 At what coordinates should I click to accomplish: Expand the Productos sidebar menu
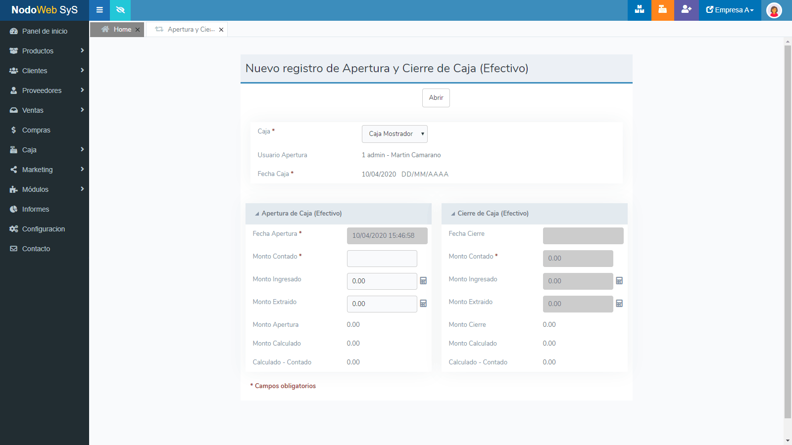pyautogui.click(x=45, y=51)
